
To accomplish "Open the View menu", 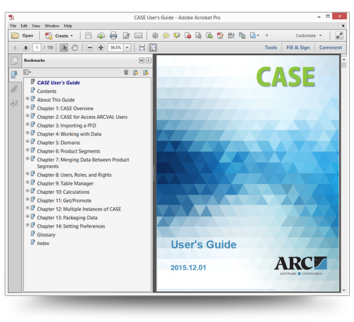I will point(35,26).
